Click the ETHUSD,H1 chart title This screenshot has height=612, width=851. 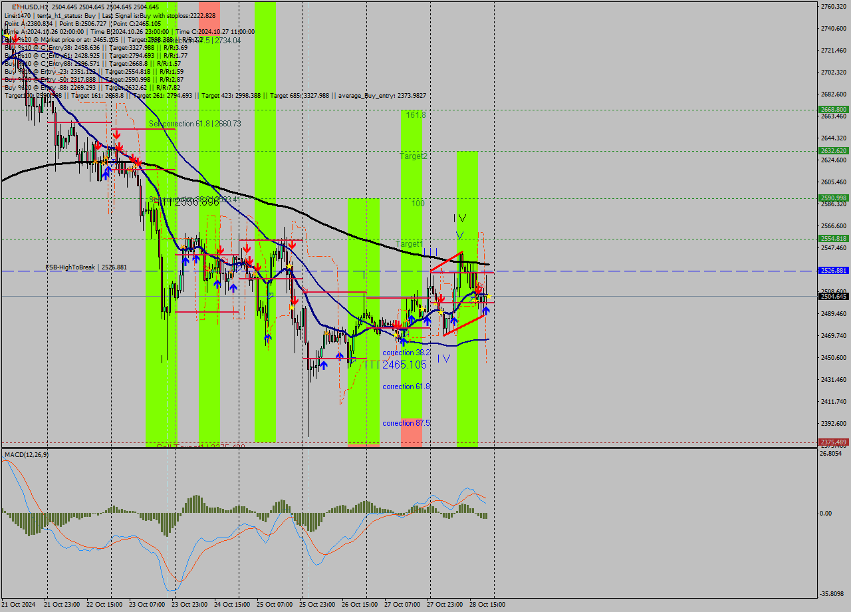[x=29, y=7]
